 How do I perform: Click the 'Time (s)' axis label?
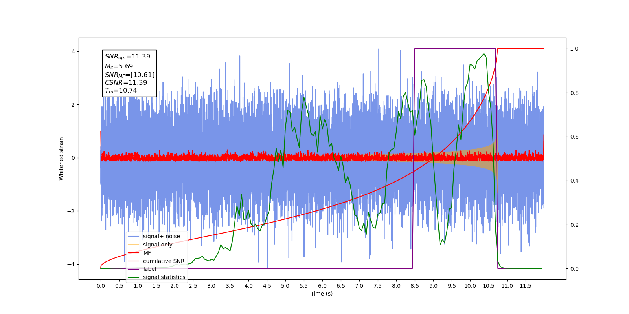tap(322, 294)
